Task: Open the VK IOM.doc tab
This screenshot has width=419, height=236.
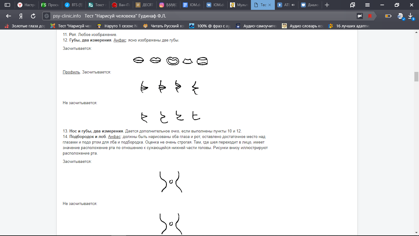Action: point(216,5)
